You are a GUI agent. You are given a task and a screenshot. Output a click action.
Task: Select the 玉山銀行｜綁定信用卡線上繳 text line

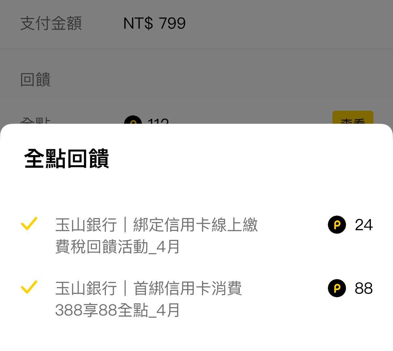[x=156, y=225]
